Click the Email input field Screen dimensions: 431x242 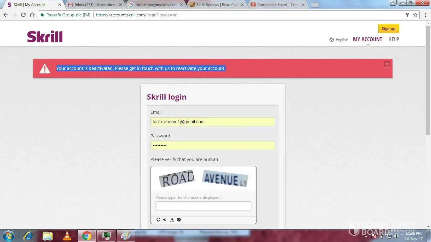point(212,122)
